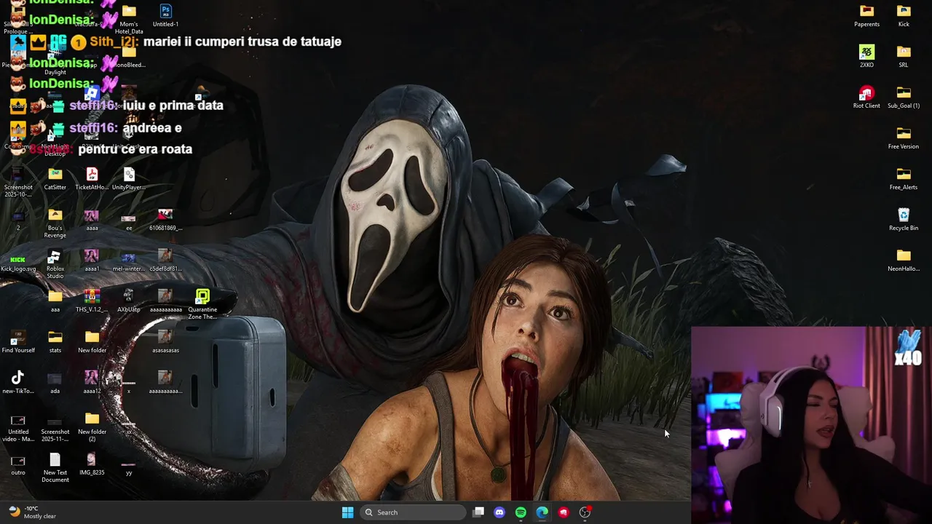Open the ee image file
Screen dimensions: 932x524
[x=129, y=218]
